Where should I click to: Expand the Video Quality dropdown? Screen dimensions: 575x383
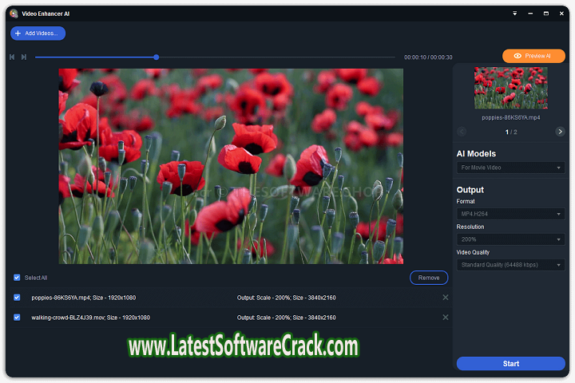click(x=510, y=265)
